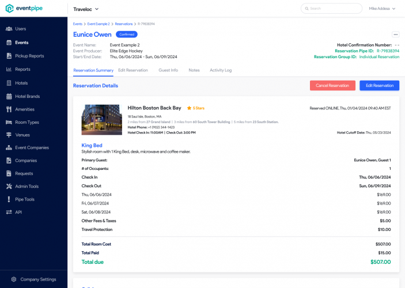The image size is (405, 288).
Task: Click the Pipe Tools exclamation icon
Action: tap(9, 199)
